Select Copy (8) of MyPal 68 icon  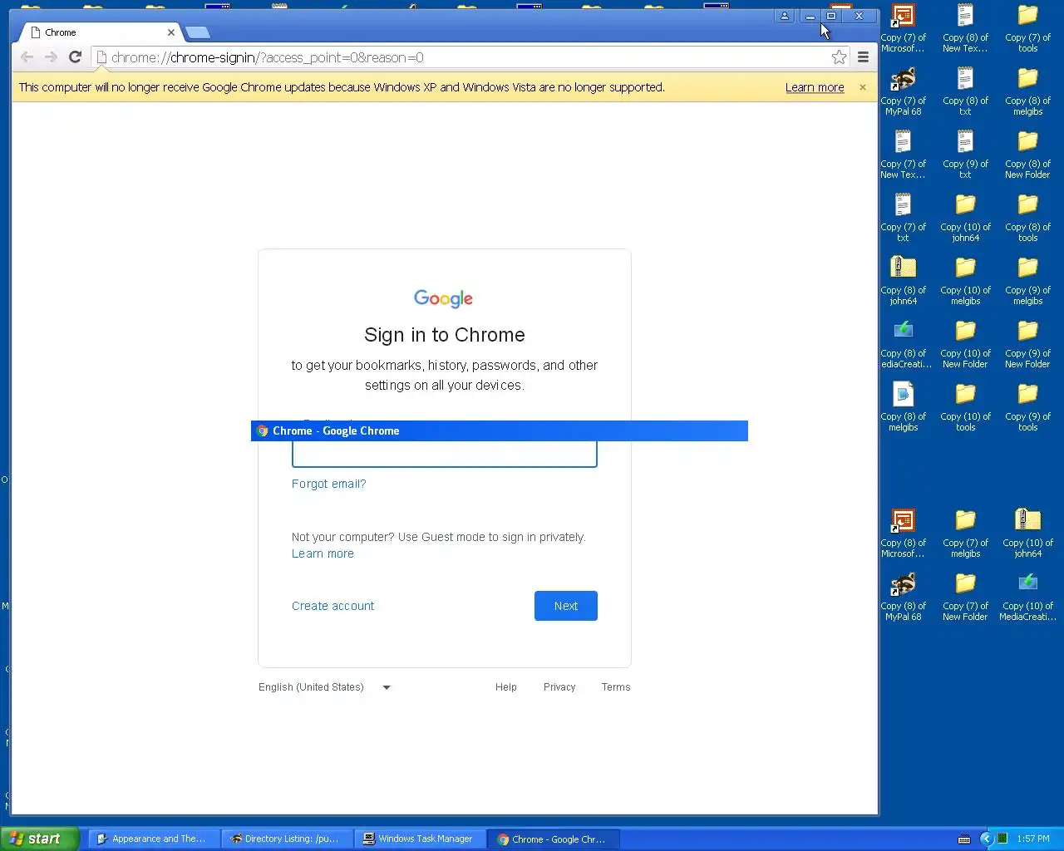coord(903,598)
